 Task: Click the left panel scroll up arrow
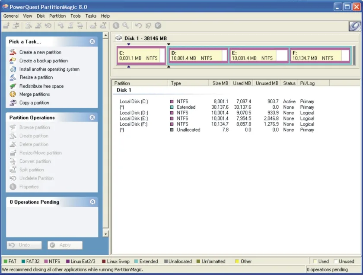tap(105, 35)
